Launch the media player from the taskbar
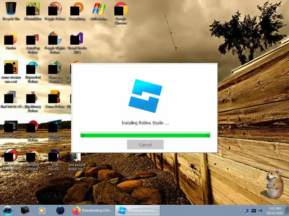 point(42,210)
